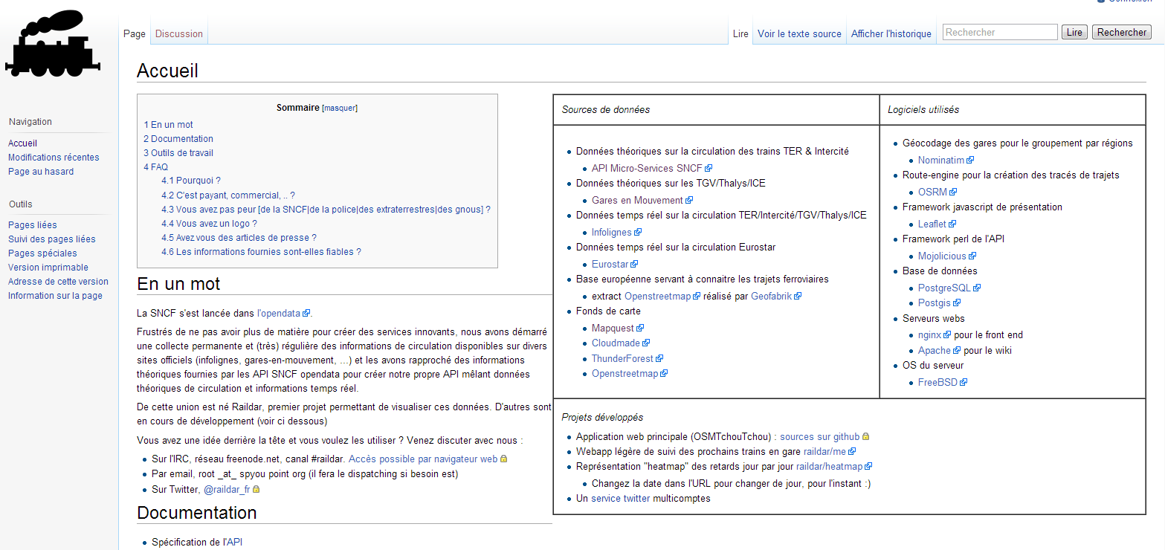Click the 'Accueil' page title heading
Viewport: 1165px width, 550px height.
point(168,71)
